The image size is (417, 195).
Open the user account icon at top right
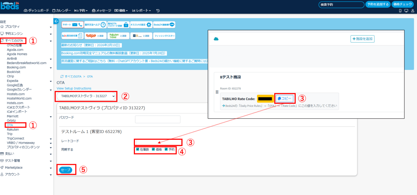[x=412, y=11]
